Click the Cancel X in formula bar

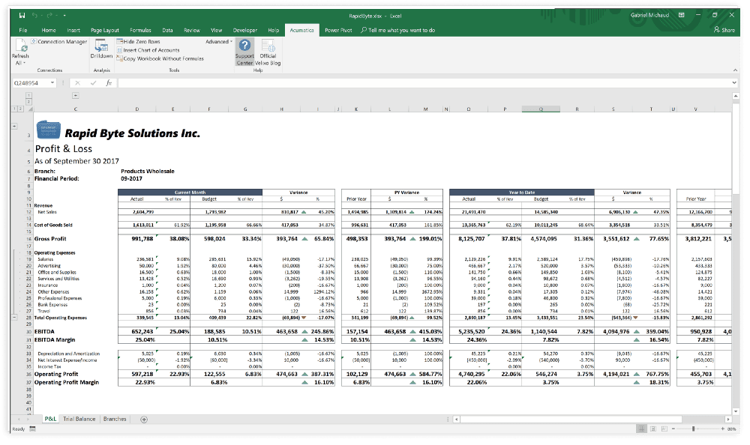pos(77,83)
